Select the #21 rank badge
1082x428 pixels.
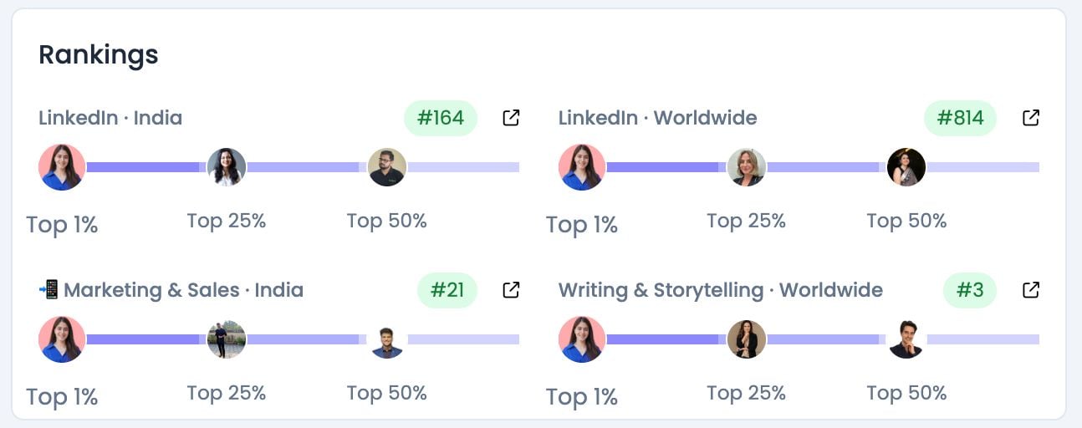coord(447,290)
